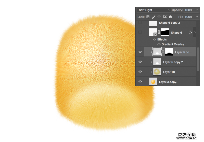Click the fx icon on Shape 6
Image resolution: width=204 pixels, height=142 pixels.
pyautogui.click(x=190, y=32)
